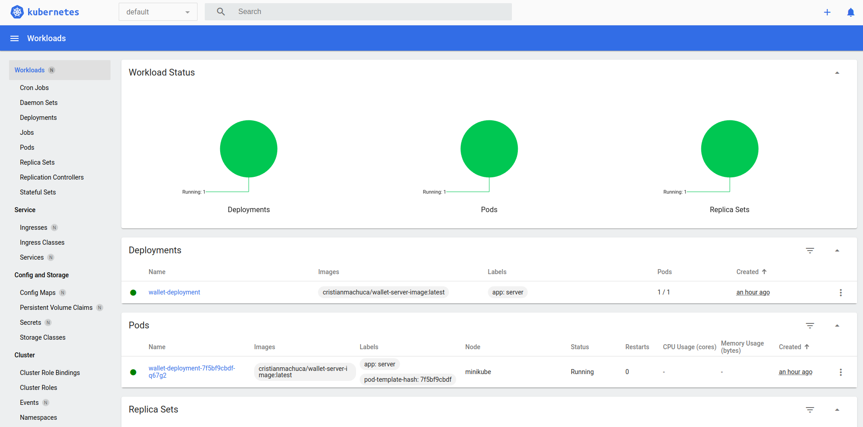Open the default namespace dropdown
The height and width of the screenshot is (427, 863).
pyautogui.click(x=158, y=12)
